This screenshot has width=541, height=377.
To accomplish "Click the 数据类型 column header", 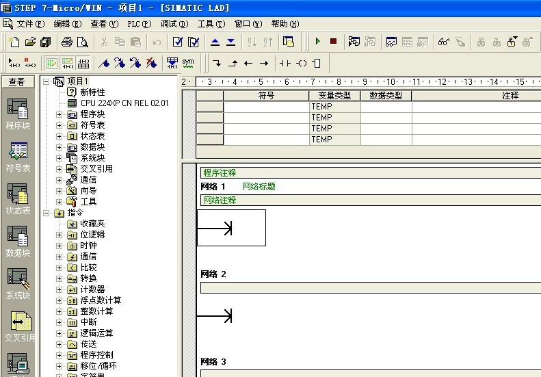I will pos(386,96).
